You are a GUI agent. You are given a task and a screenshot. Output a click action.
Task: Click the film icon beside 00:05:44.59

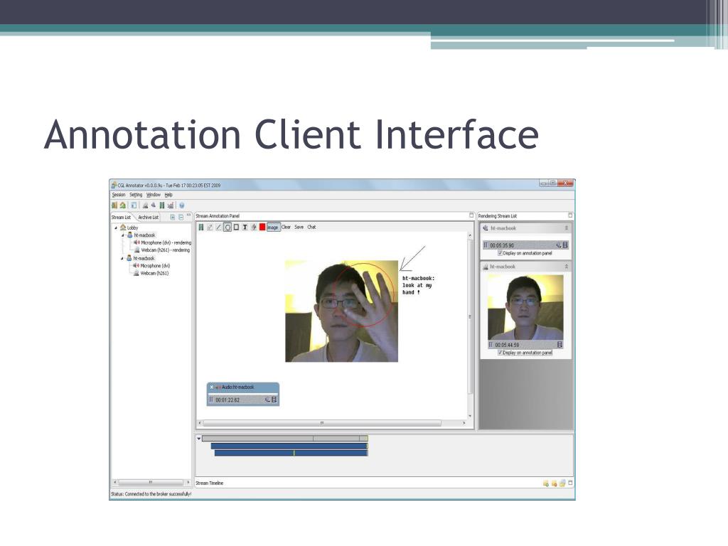(560, 345)
